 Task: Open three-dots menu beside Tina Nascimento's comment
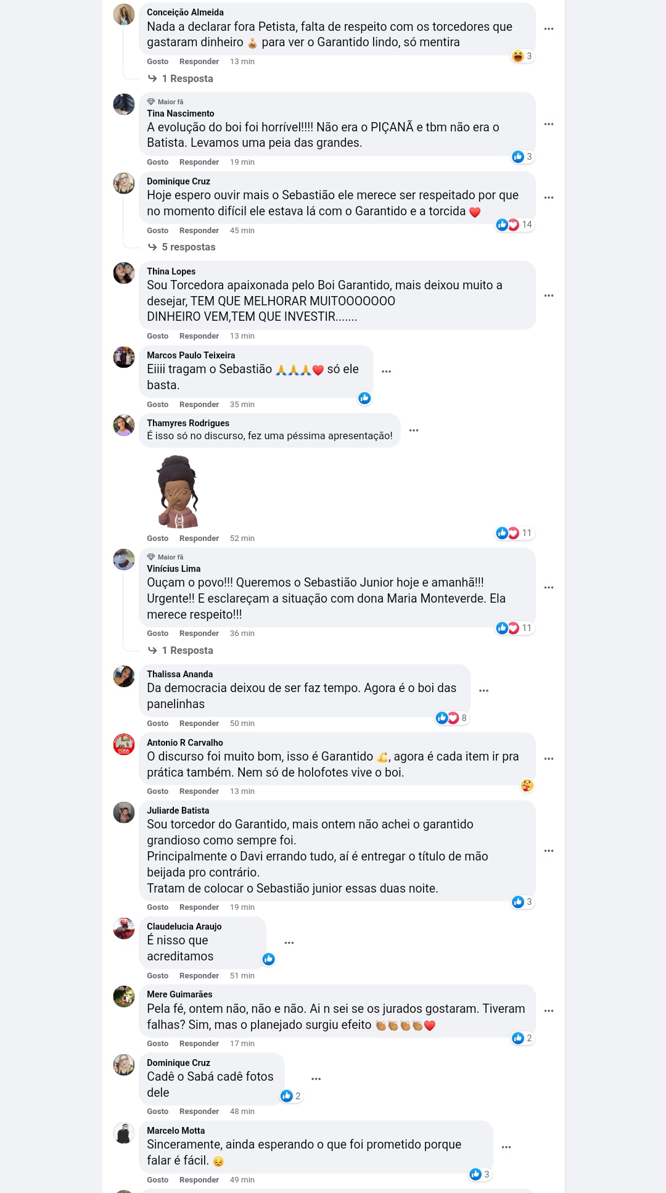coord(549,124)
